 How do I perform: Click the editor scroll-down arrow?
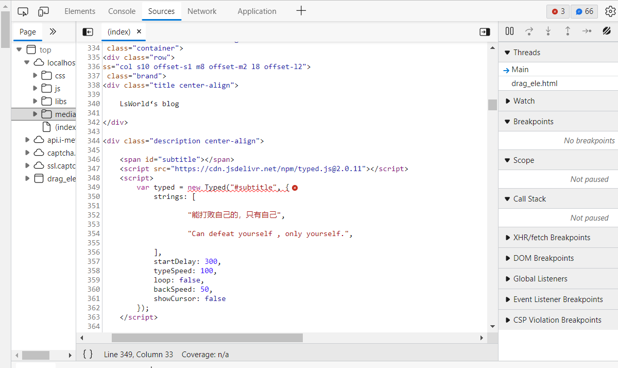click(492, 326)
